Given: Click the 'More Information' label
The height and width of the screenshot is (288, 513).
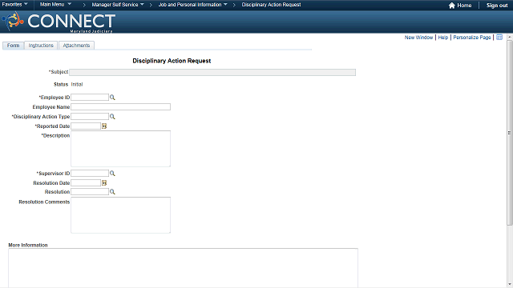Looking at the screenshot, I should coord(28,245).
